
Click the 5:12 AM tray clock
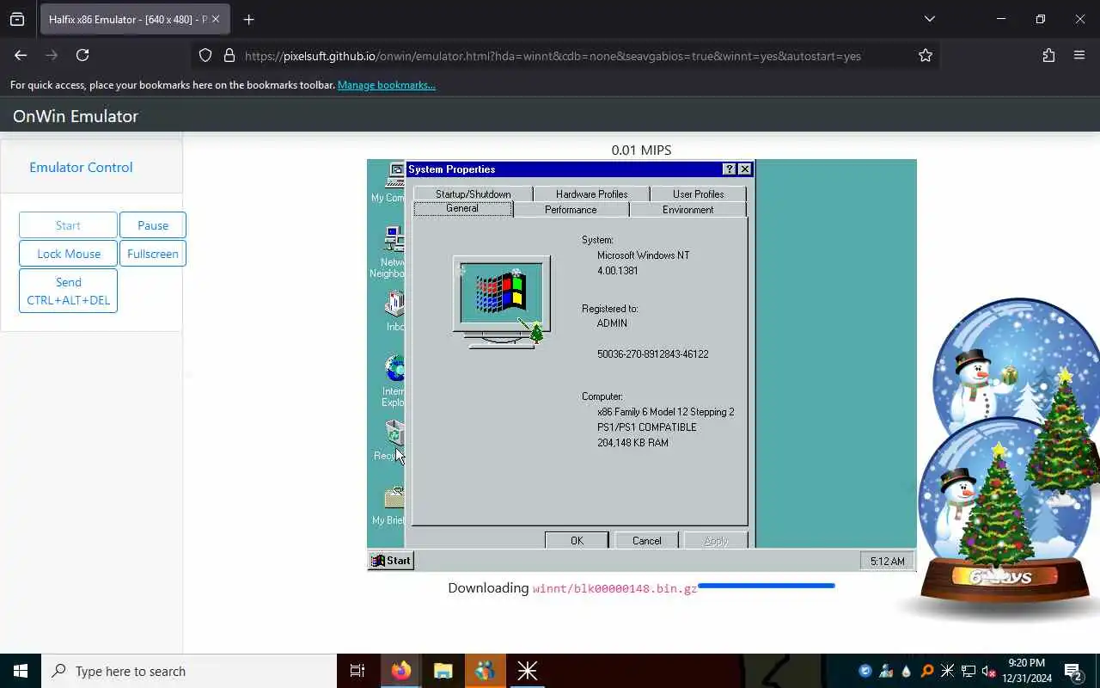point(887,562)
